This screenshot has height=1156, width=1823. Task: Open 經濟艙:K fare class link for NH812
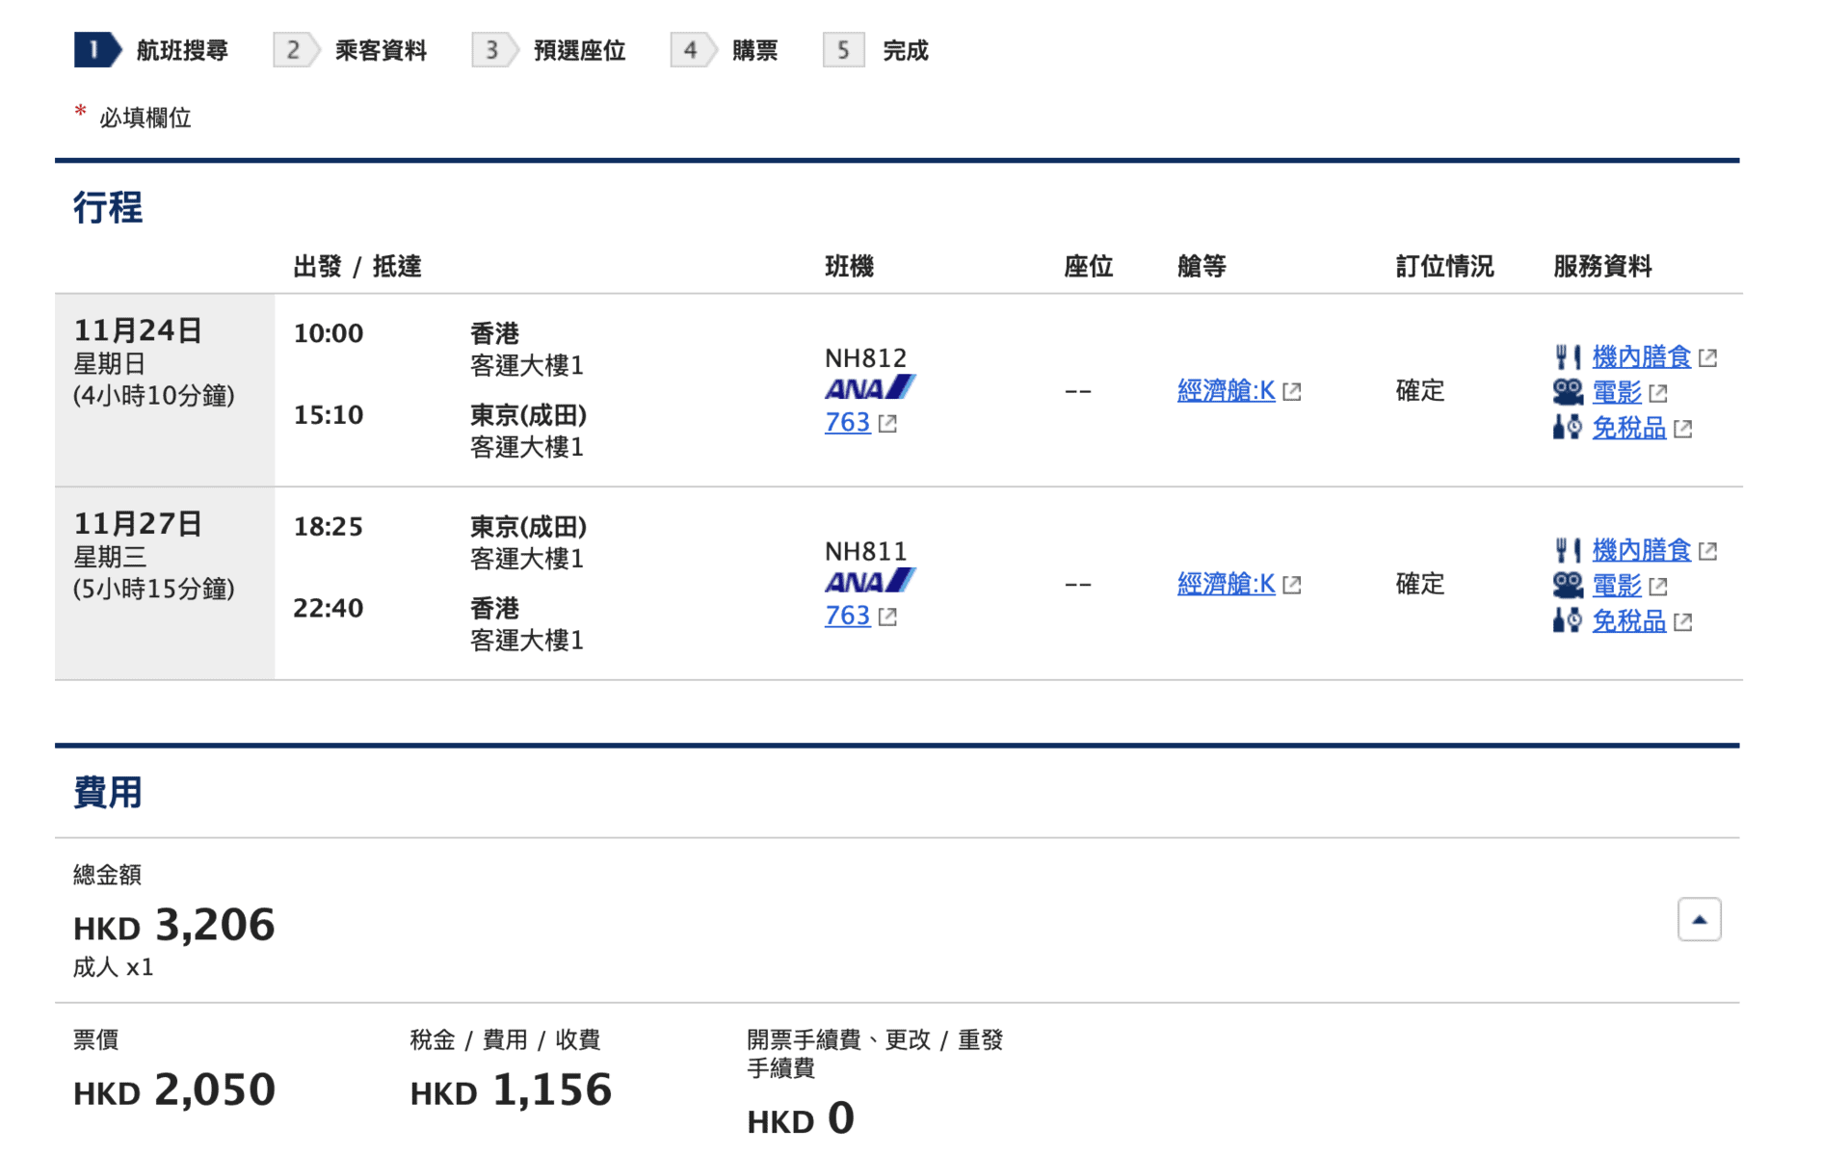tap(1226, 390)
